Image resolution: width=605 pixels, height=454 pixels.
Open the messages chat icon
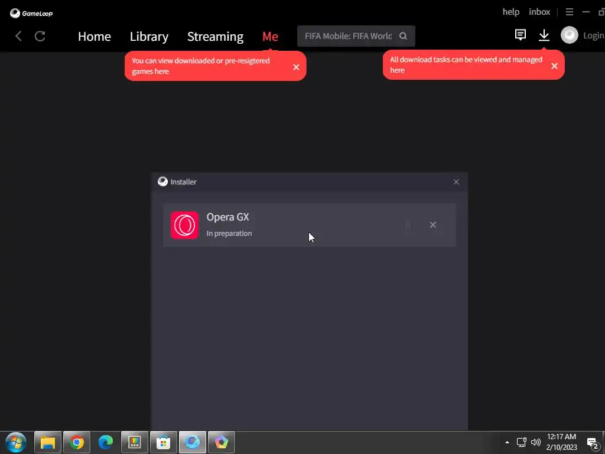click(520, 35)
